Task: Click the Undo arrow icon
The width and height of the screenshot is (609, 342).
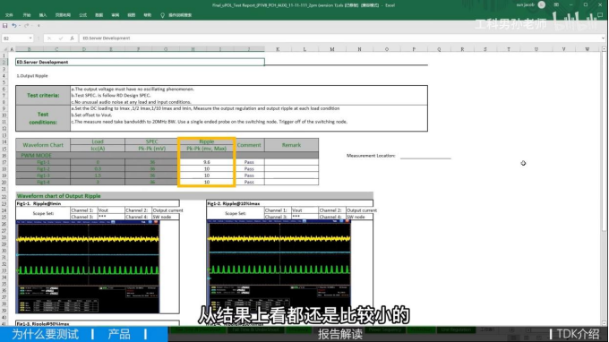Action: pos(13,26)
